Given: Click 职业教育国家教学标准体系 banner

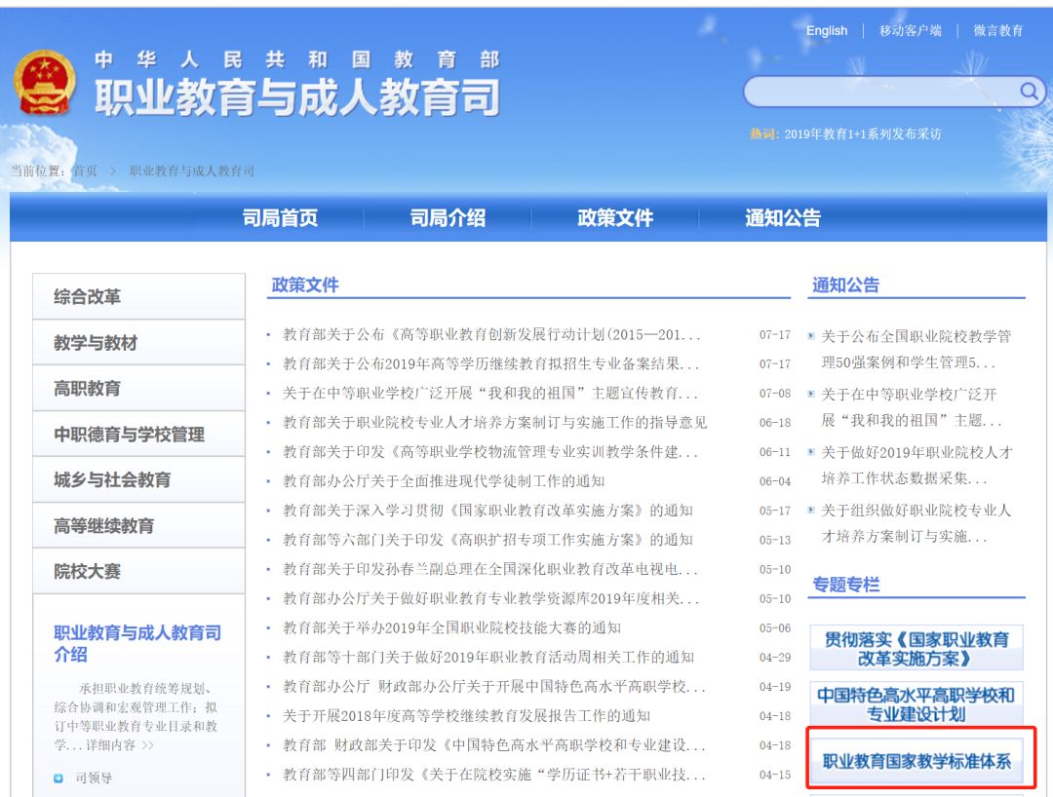Looking at the screenshot, I should tap(916, 761).
